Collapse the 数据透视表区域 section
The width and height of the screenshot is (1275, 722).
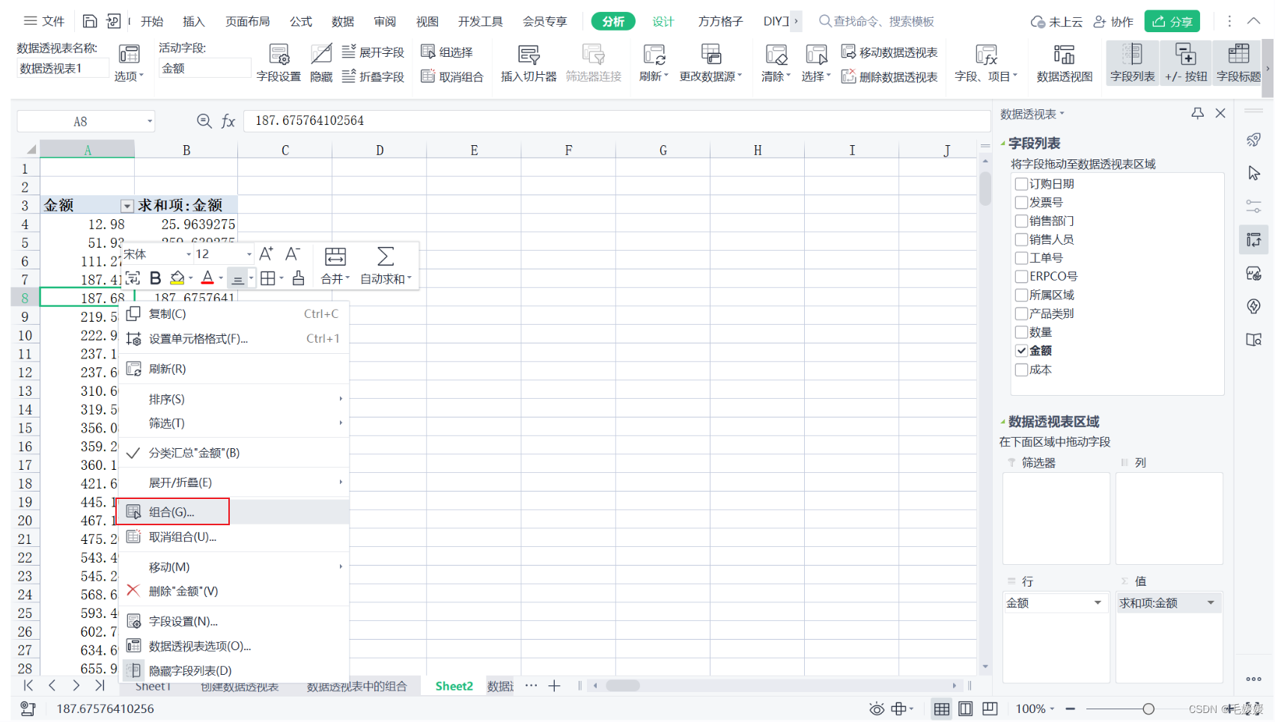[x=1003, y=421]
